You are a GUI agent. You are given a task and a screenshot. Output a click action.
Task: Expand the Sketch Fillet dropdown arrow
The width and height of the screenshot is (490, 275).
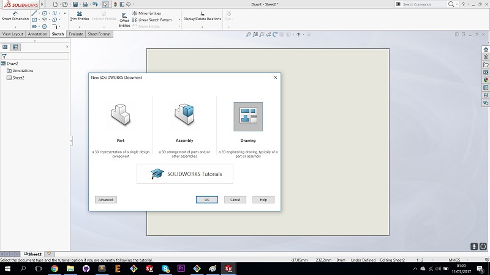click(x=59, y=26)
